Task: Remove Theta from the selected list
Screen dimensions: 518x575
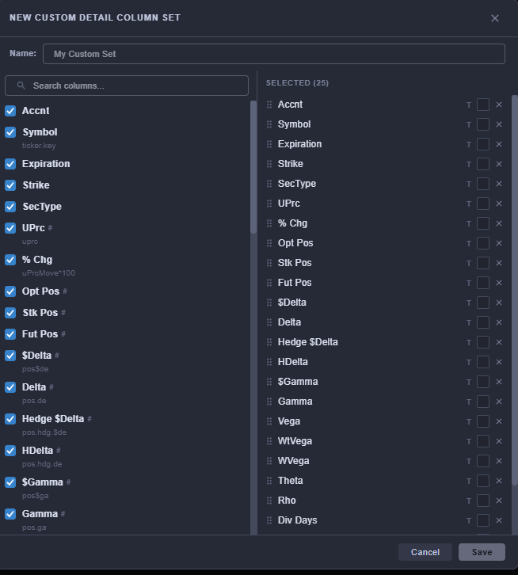Action: tap(499, 481)
